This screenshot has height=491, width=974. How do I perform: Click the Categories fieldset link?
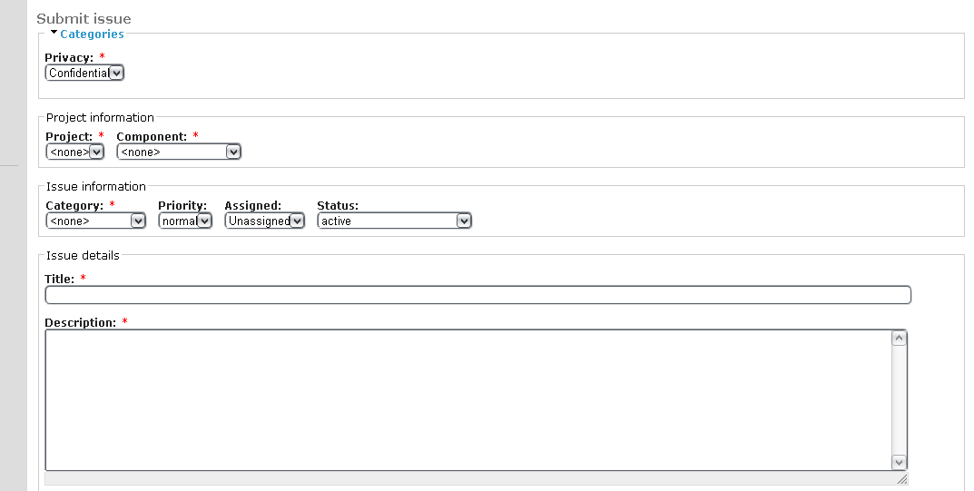[92, 34]
